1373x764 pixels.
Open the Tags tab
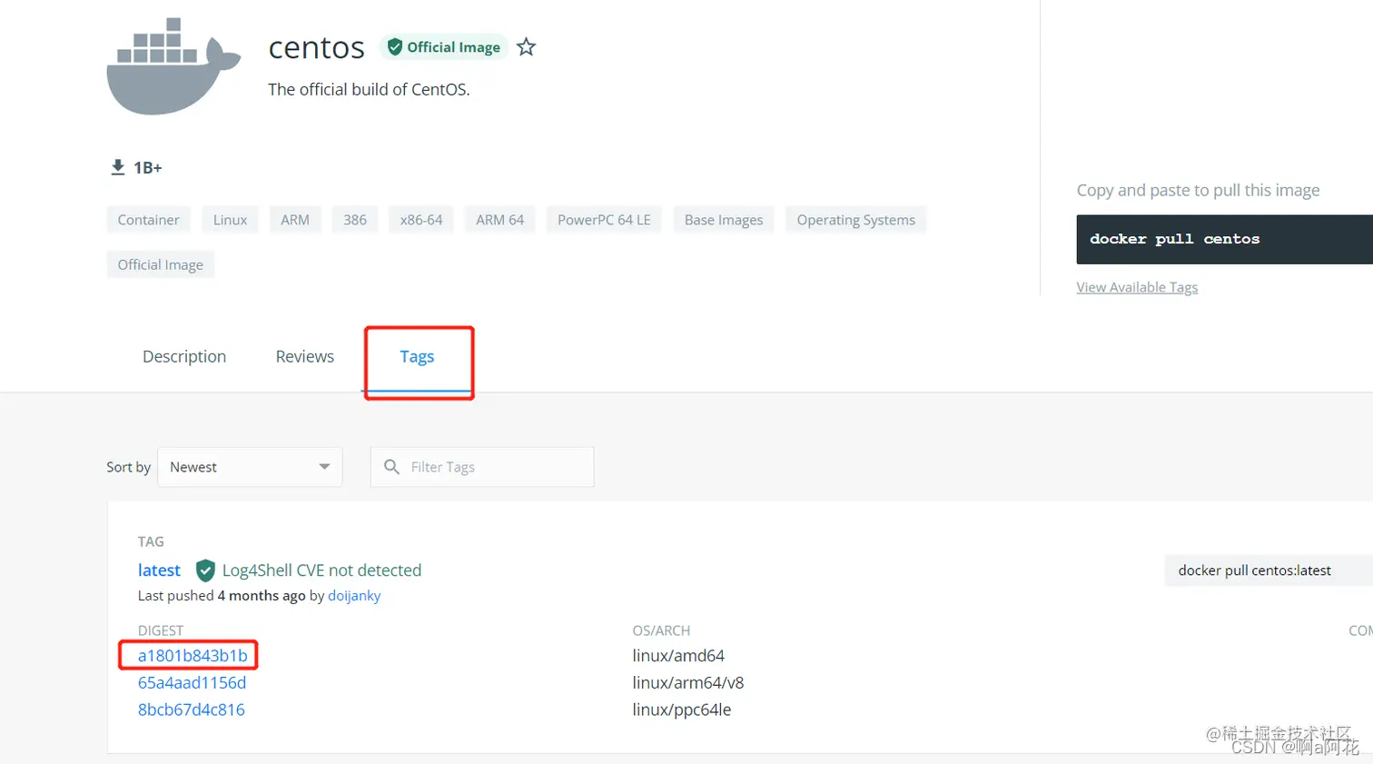click(x=418, y=357)
